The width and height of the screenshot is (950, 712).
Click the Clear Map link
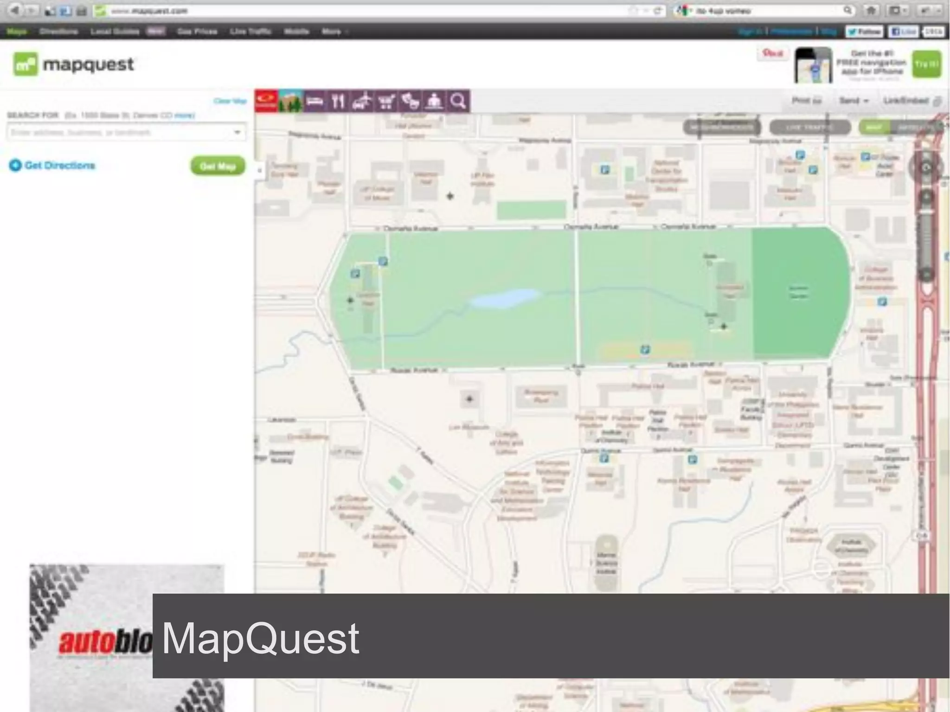pos(230,101)
